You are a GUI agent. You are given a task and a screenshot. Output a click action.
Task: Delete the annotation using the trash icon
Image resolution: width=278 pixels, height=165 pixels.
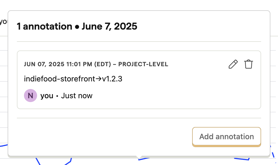click(248, 64)
